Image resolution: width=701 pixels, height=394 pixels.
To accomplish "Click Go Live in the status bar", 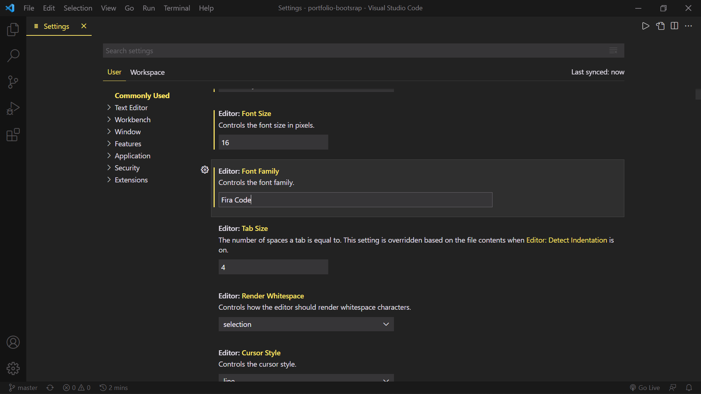I will (x=645, y=388).
